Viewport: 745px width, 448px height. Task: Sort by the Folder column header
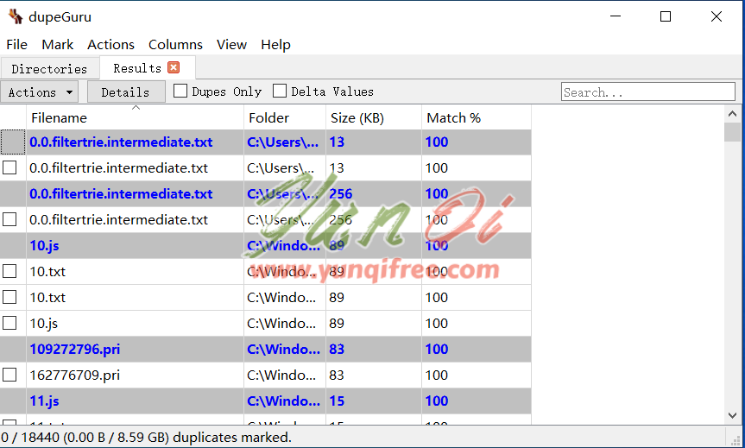click(x=285, y=117)
